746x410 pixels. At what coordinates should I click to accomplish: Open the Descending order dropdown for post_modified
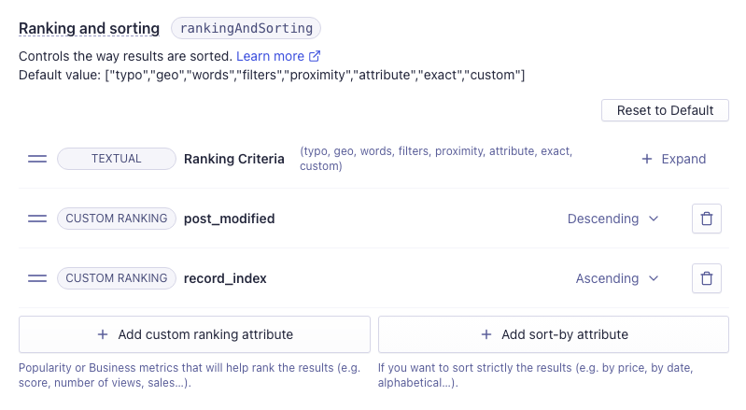[x=612, y=219]
